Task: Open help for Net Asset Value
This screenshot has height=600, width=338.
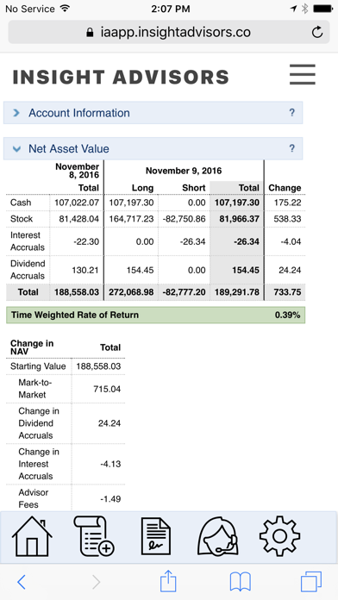Action: click(291, 148)
